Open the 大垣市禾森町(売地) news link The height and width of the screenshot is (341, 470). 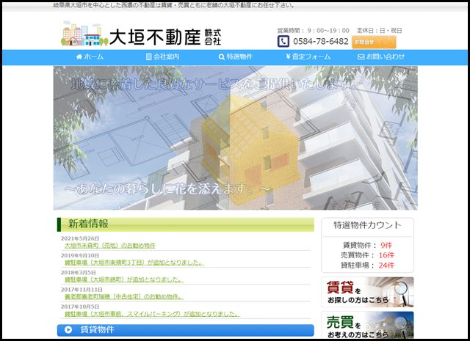(x=110, y=246)
